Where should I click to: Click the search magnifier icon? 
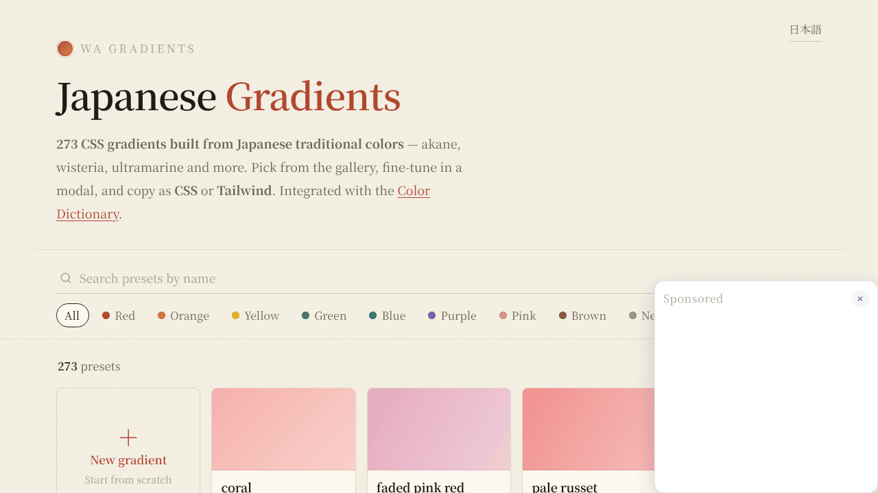click(x=66, y=278)
